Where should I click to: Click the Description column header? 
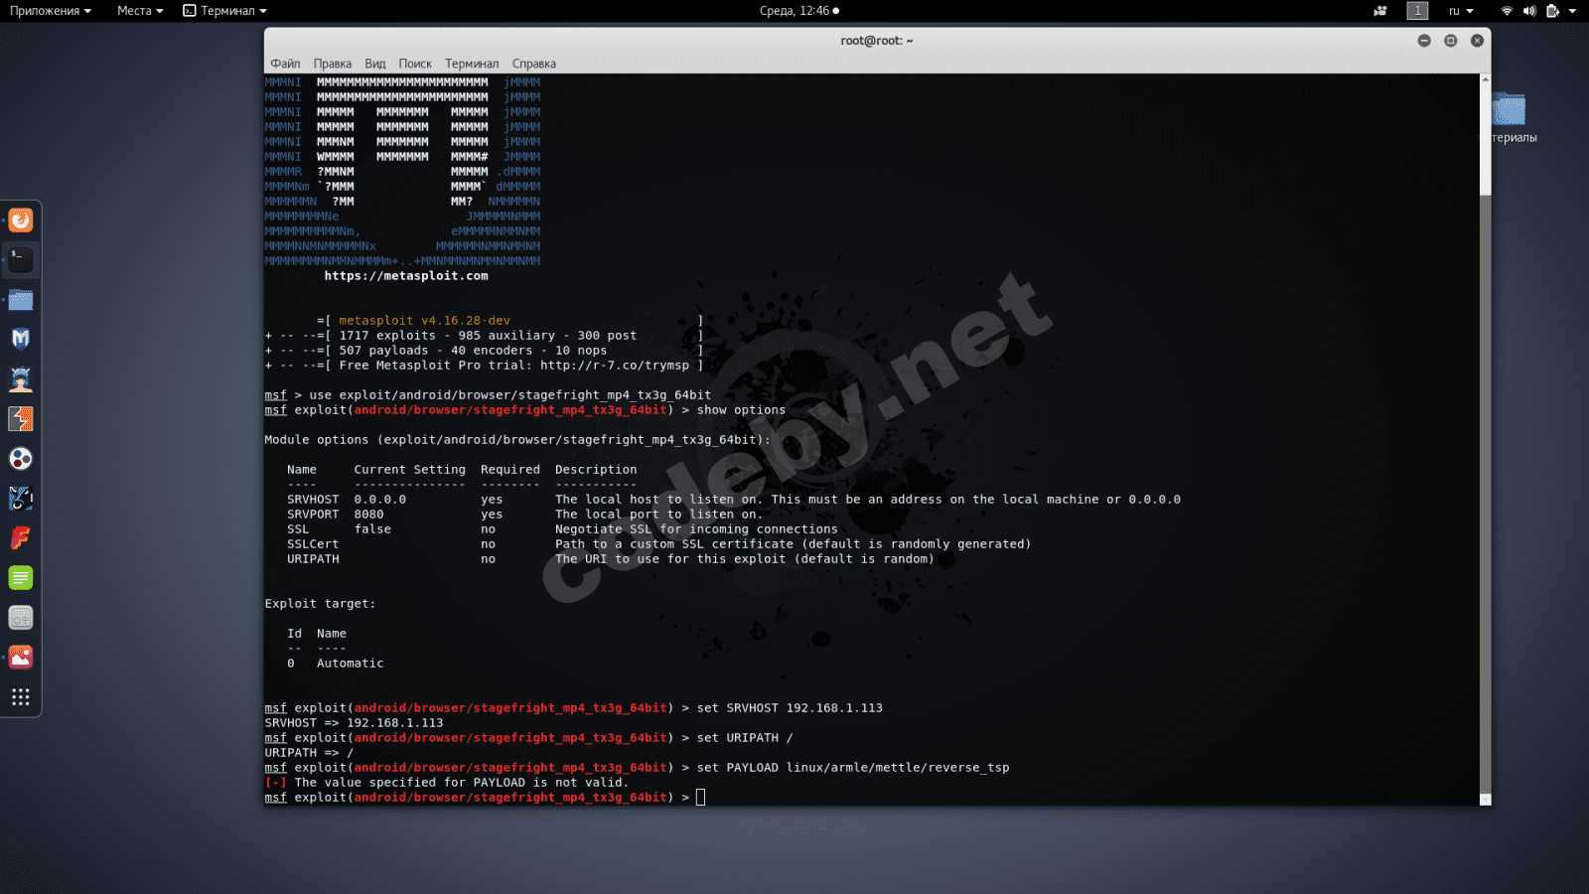click(x=596, y=470)
